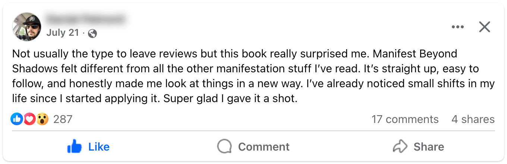This screenshot has width=507, height=164.
Task: View the 4 shares link
Action: (x=473, y=119)
